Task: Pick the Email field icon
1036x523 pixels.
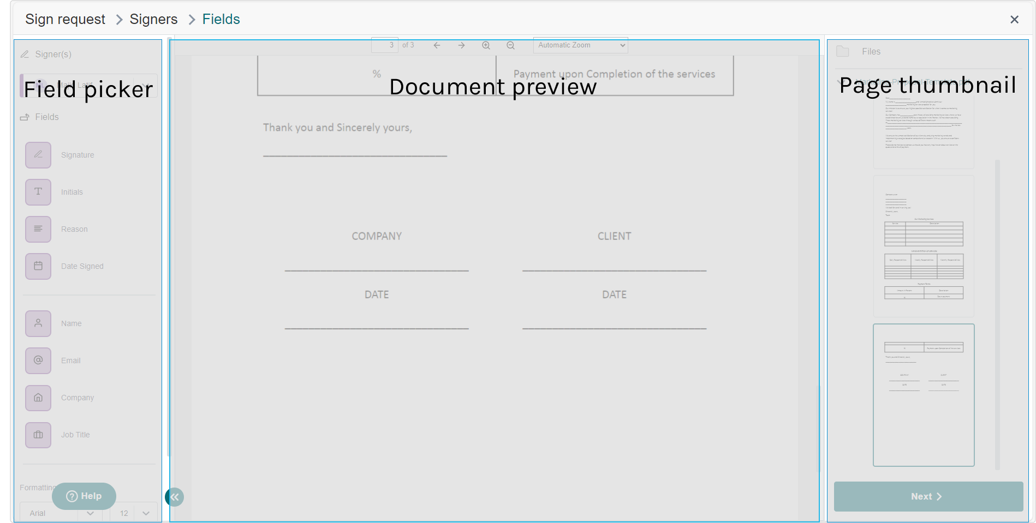Action: click(38, 360)
